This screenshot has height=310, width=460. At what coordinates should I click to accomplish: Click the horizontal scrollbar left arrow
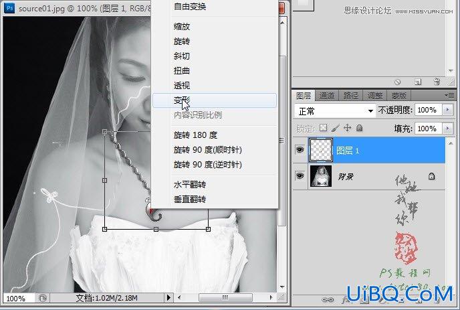point(179,298)
